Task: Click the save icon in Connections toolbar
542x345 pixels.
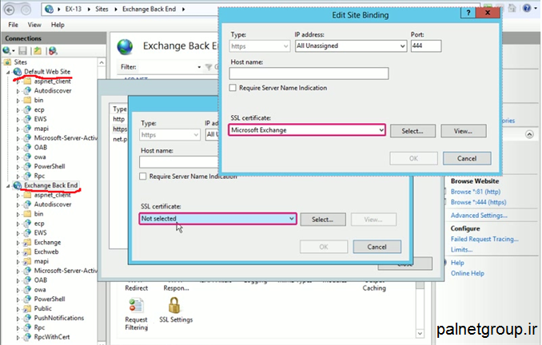Action: pyautogui.click(x=23, y=51)
